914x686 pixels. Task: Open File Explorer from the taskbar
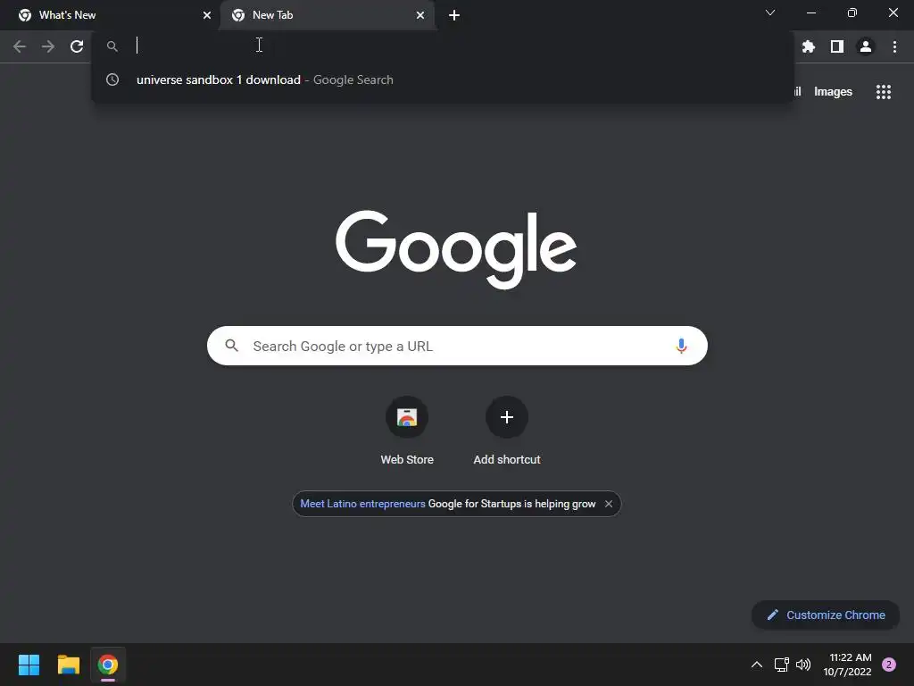[68, 665]
